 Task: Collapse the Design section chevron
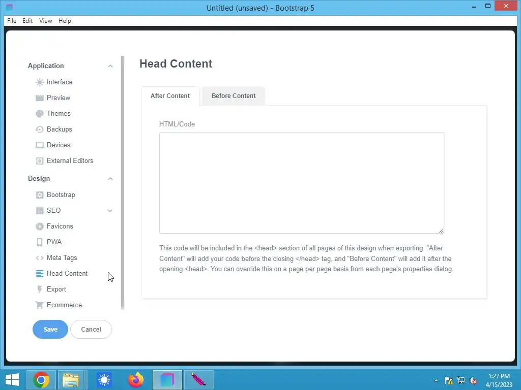pos(110,179)
